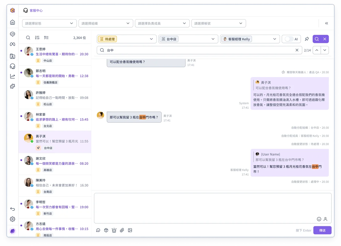Insert an image using the picture icon

[130, 230]
